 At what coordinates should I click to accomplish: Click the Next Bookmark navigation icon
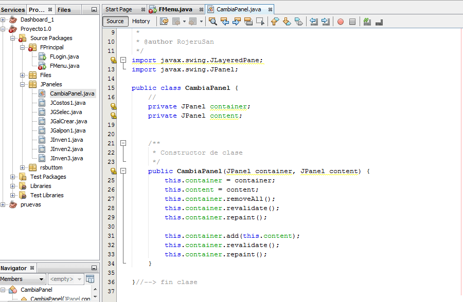coord(286,22)
